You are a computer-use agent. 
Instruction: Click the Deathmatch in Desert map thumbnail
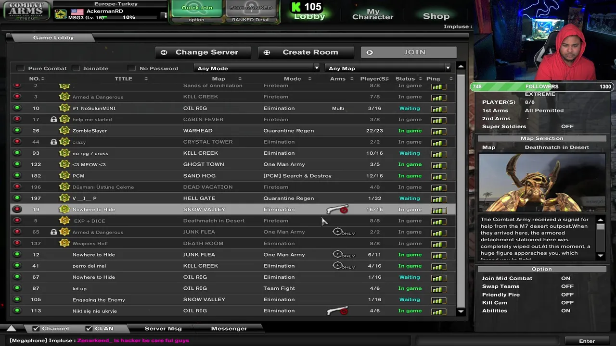[542, 183]
